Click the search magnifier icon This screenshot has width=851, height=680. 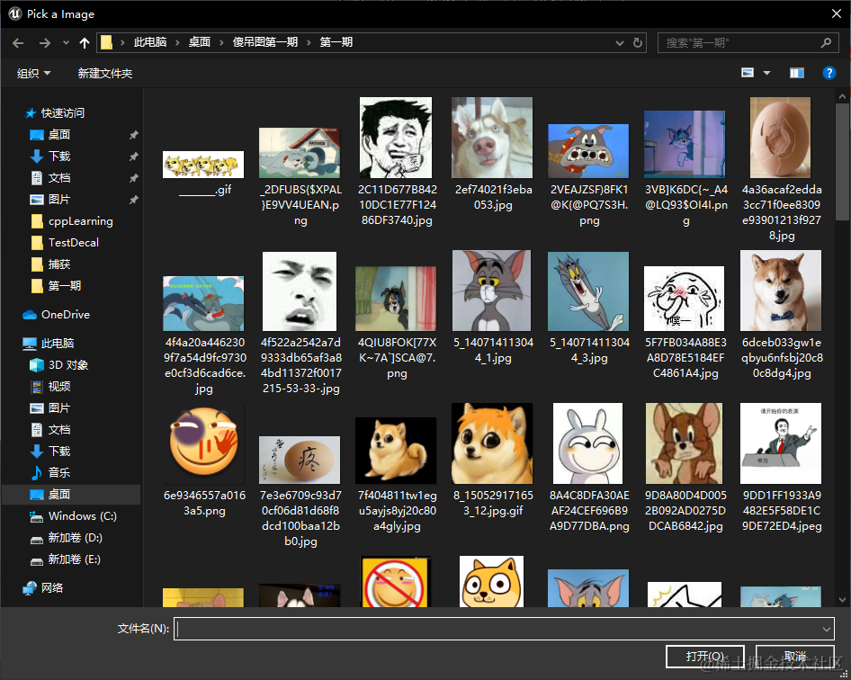coord(826,42)
